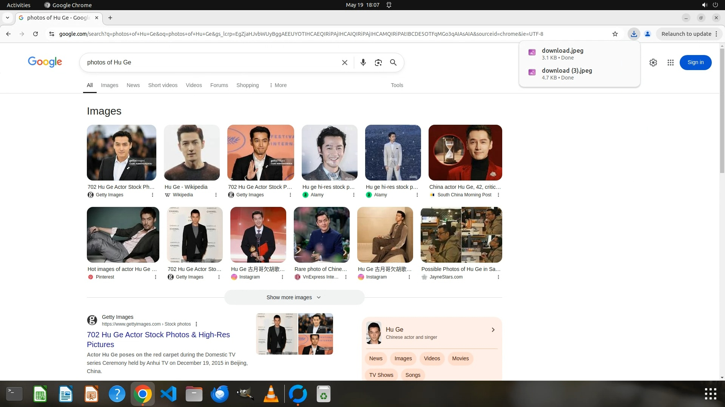Expand Show more images
This screenshot has width=725, height=407.
294,297
